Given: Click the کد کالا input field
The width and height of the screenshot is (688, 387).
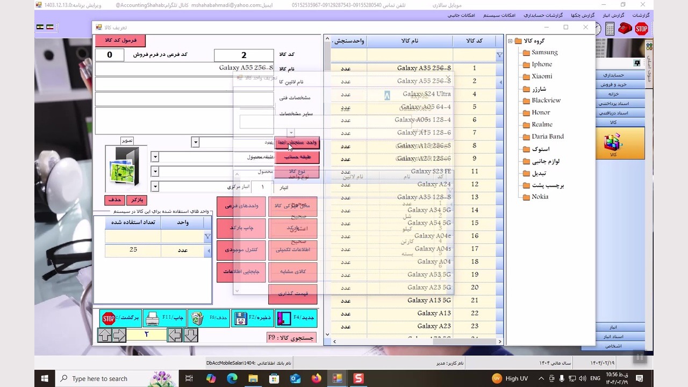Looking at the screenshot, I should click(x=244, y=55).
